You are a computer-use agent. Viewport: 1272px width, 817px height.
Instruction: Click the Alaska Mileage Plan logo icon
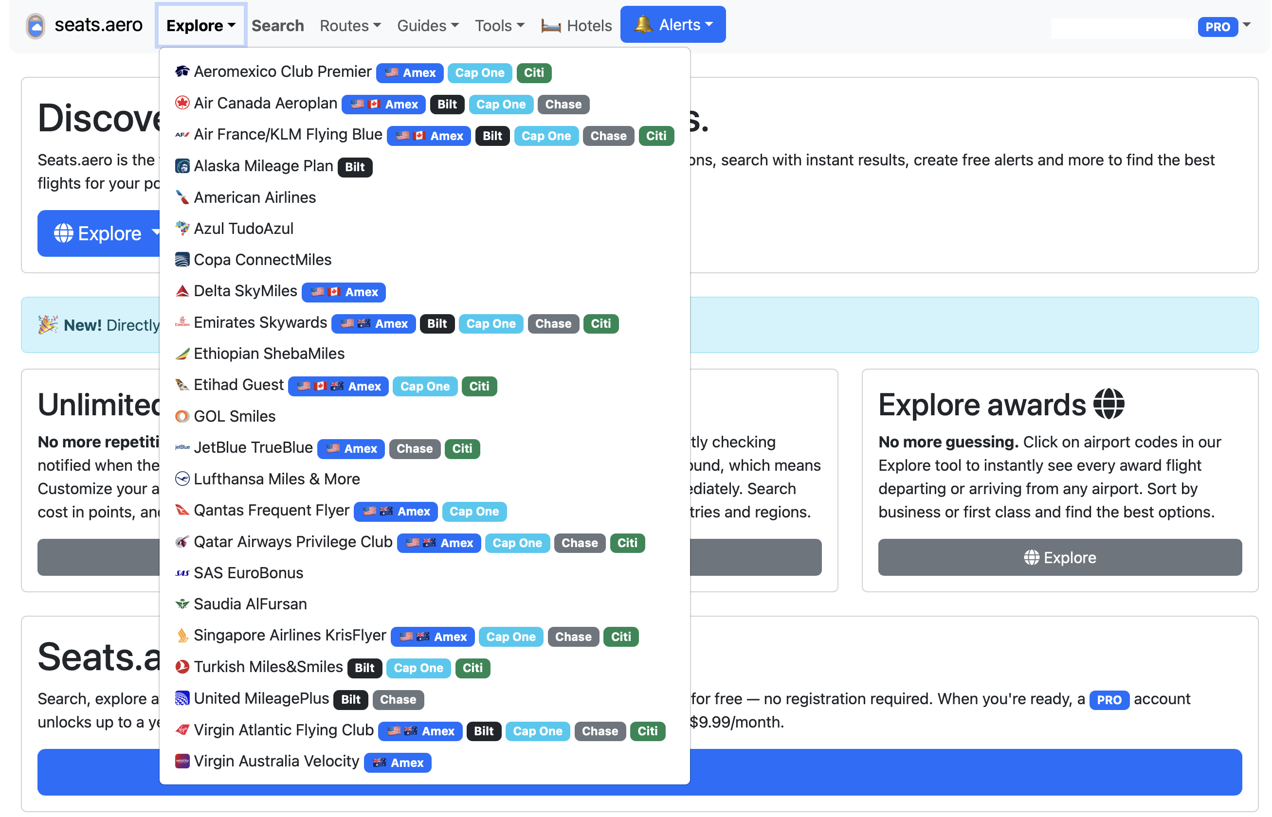pyautogui.click(x=182, y=165)
